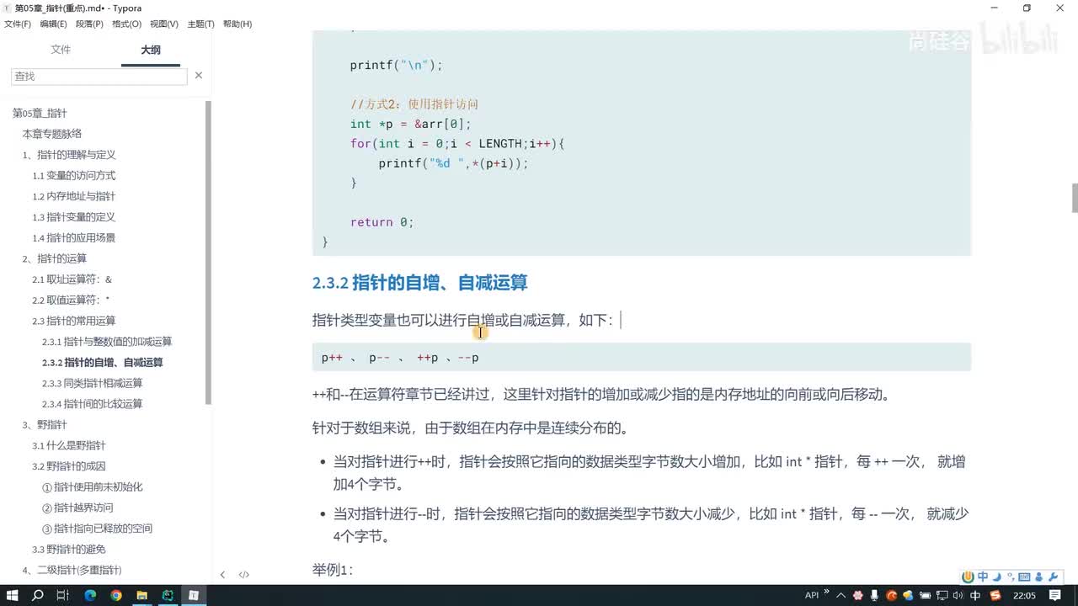Open Task View on the taskbar

click(x=62, y=595)
